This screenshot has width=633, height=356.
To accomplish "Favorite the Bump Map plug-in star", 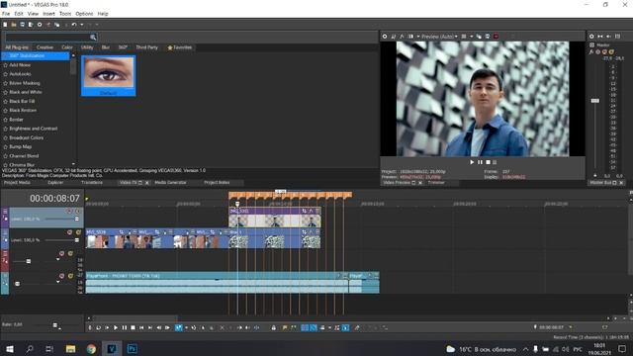I will (x=5, y=147).
